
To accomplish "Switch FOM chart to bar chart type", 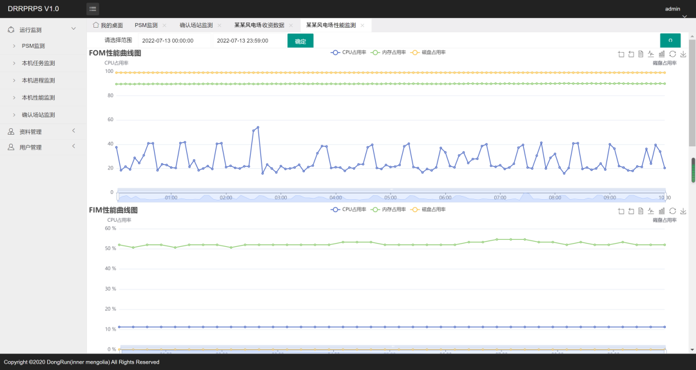I will 662,54.
